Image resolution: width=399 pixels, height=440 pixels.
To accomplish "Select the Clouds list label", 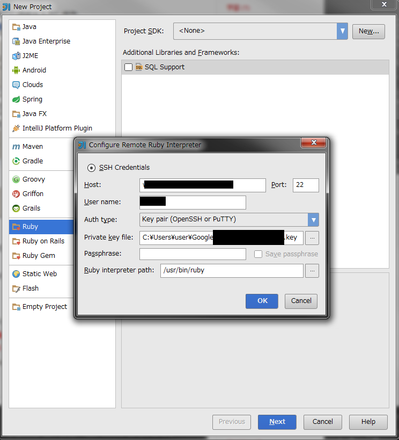I will [x=33, y=85].
